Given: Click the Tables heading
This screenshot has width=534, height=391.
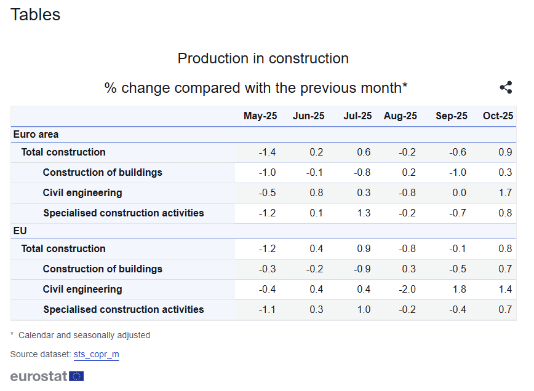Looking at the screenshot, I should 35,14.
